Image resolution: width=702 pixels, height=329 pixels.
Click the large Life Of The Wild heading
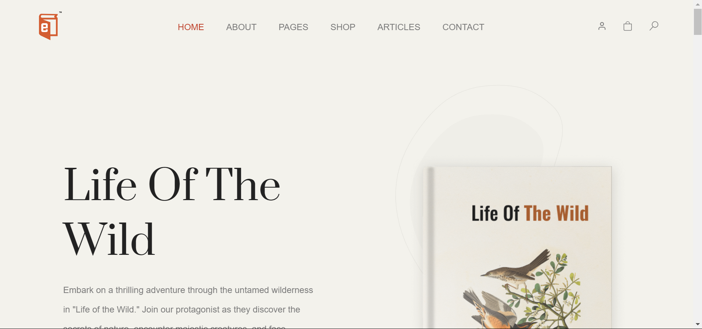pos(172,211)
